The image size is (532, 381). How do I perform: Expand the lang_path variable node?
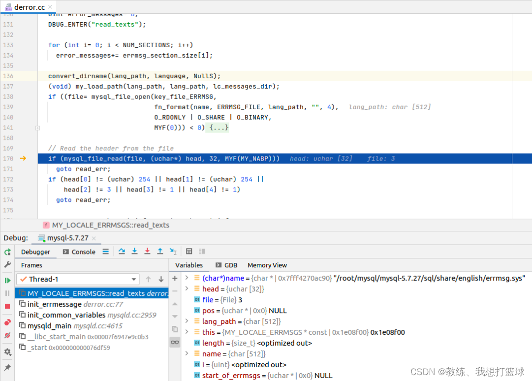click(x=187, y=321)
